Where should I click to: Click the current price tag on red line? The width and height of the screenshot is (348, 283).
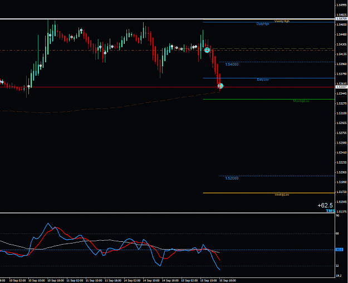341,87
